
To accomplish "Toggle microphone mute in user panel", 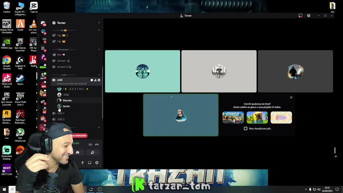I will [83, 163].
